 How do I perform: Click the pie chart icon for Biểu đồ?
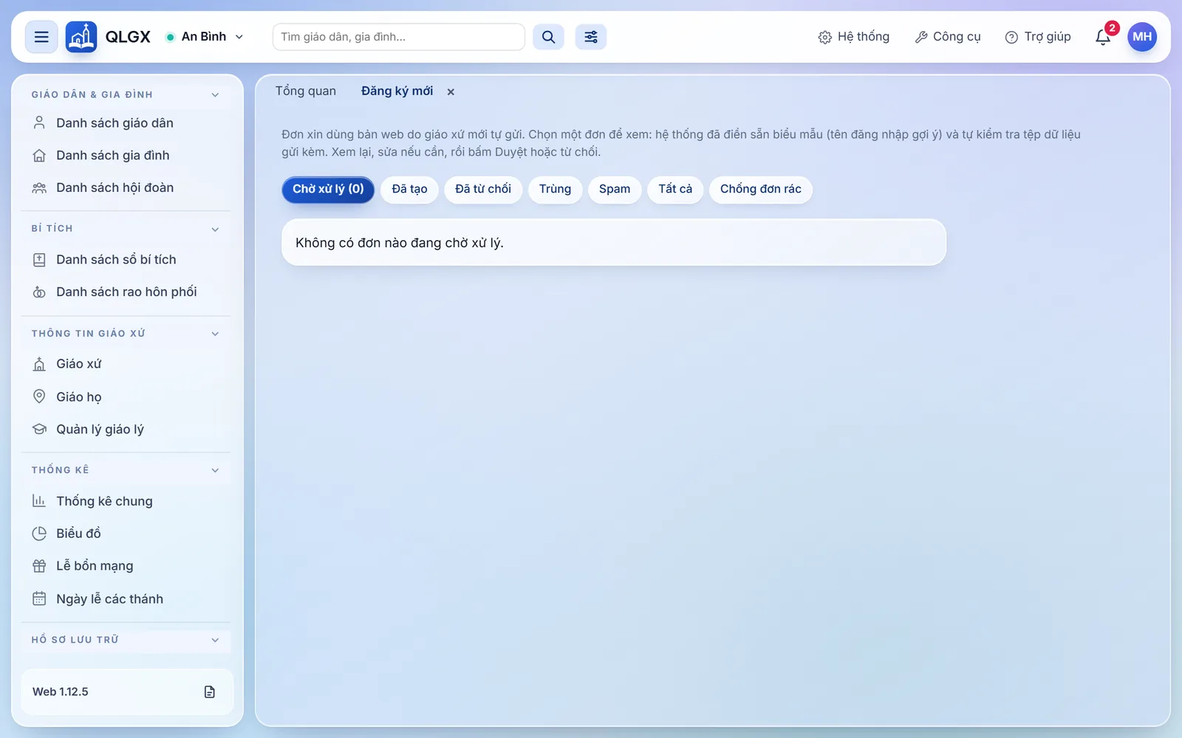[x=39, y=533]
